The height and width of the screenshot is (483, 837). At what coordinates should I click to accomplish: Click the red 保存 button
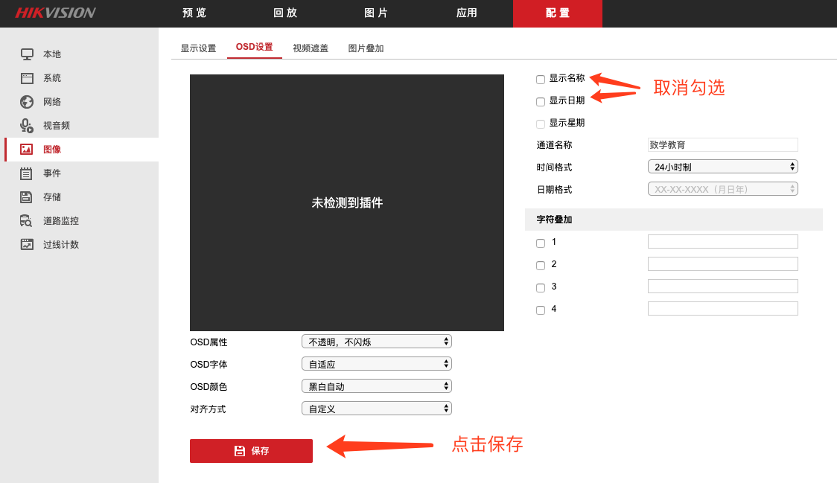[251, 451]
